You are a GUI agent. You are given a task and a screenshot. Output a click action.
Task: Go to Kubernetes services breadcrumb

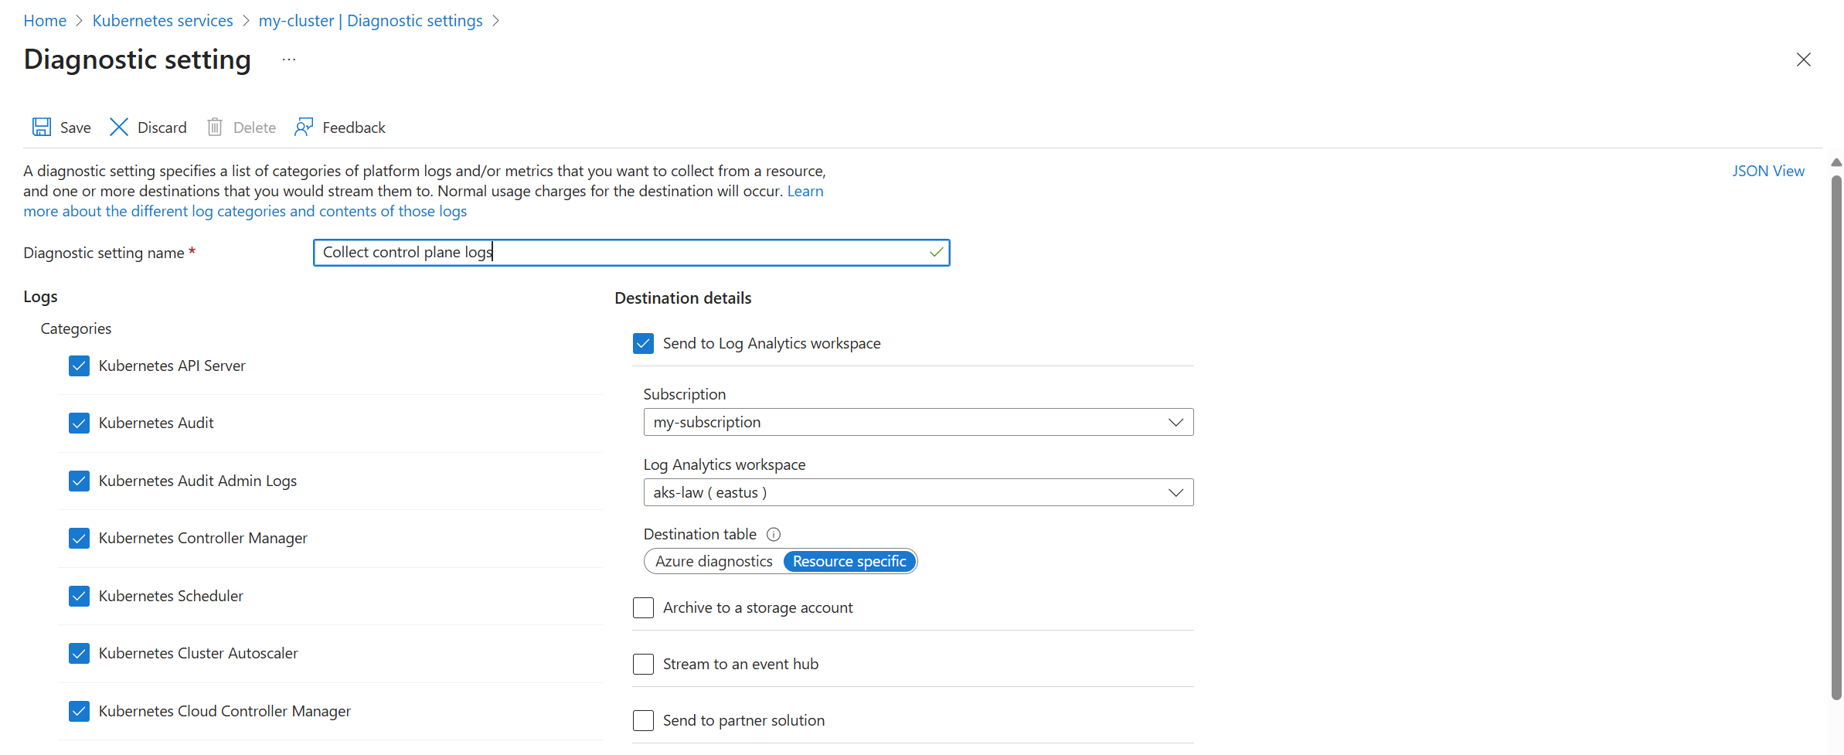[x=162, y=21]
